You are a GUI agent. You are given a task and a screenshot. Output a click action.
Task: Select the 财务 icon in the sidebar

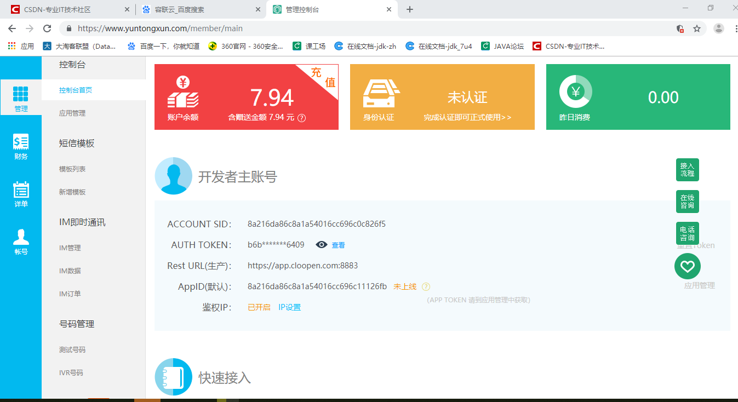tap(21, 146)
